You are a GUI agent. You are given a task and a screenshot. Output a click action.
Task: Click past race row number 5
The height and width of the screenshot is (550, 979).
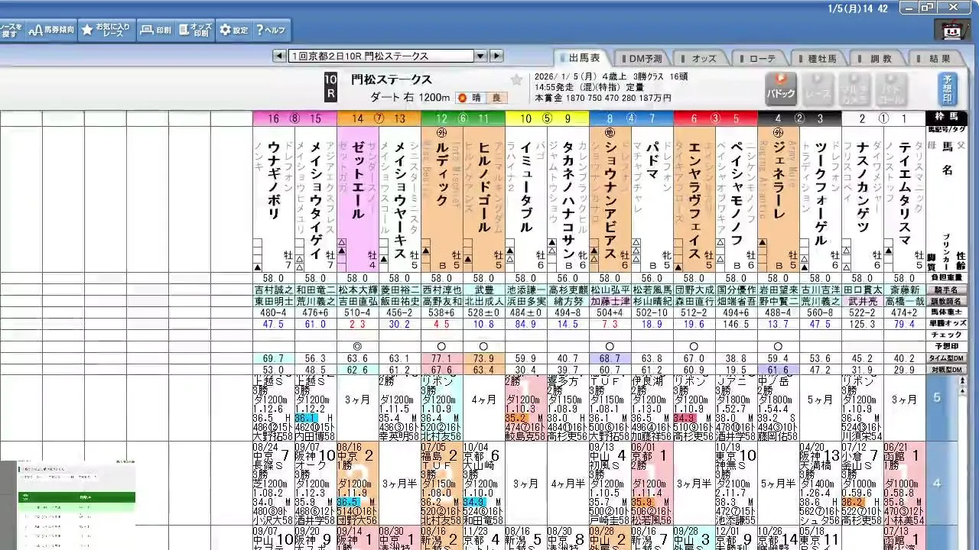pos(937,398)
